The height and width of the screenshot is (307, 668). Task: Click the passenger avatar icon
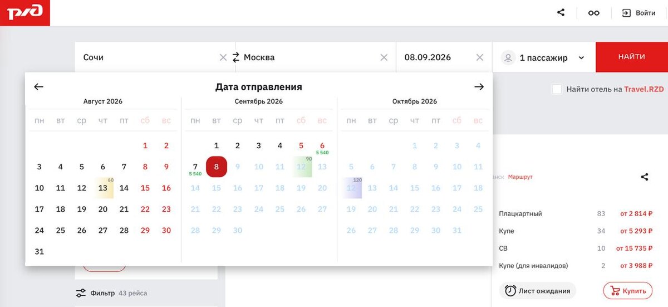(508, 57)
